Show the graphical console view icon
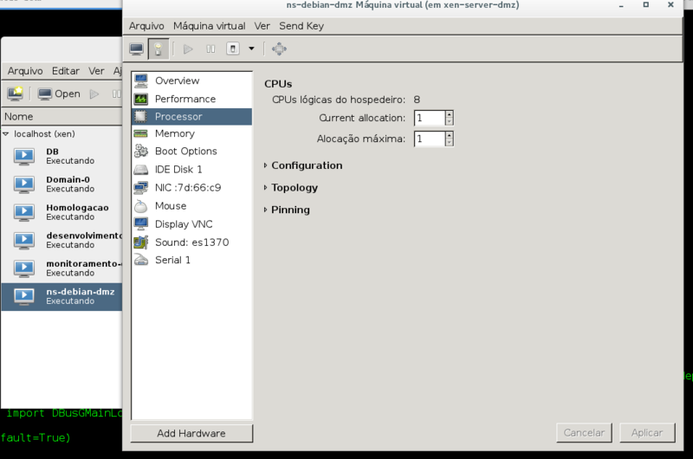 [x=137, y=49]
